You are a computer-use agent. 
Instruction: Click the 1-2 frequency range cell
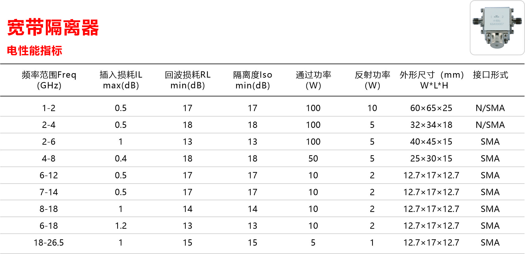[x=49, y=108]
